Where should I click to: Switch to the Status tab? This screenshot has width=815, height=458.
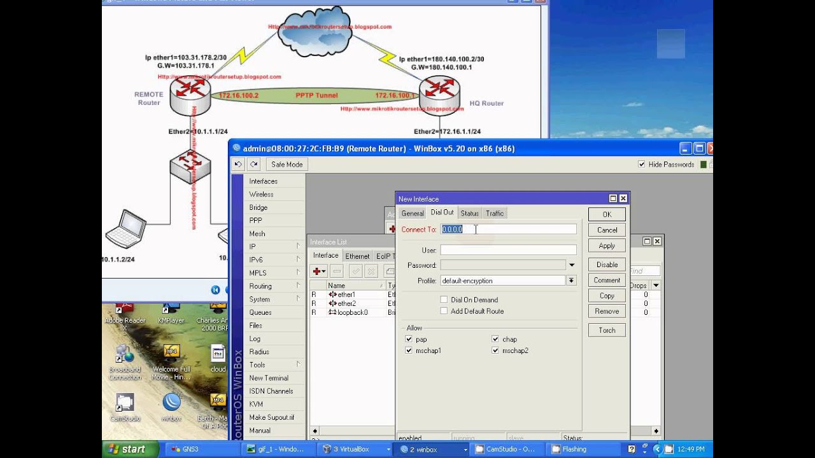(x=469, y=213)
